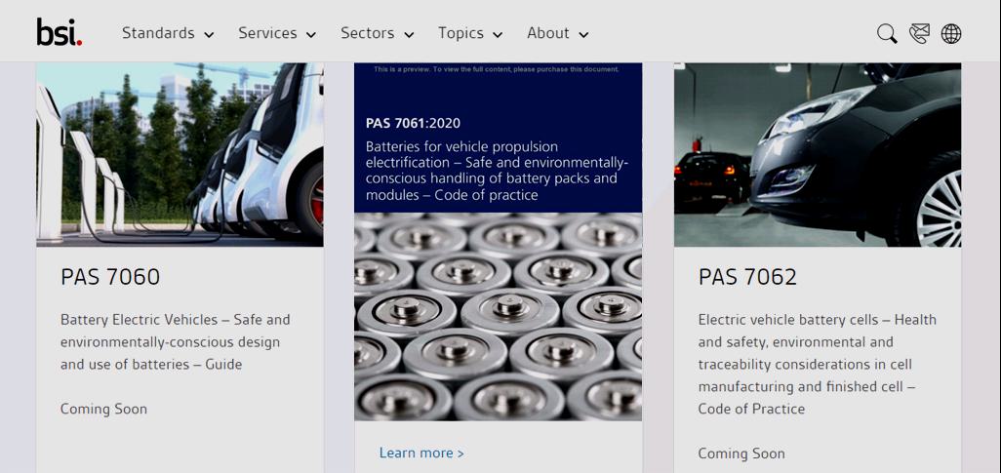This screenshot has width=1001, height=473.
Task: Click Coming Soon under PAS 7060
Action: (103, 409)
